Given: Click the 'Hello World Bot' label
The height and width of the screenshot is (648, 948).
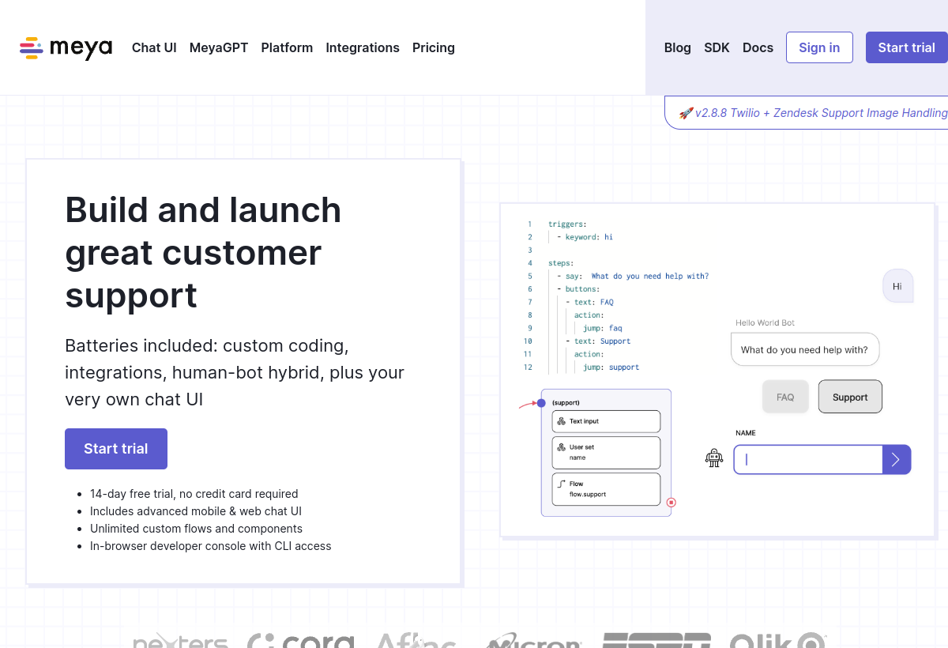Looking at the screenshot, I should click(x=765, y=322).
